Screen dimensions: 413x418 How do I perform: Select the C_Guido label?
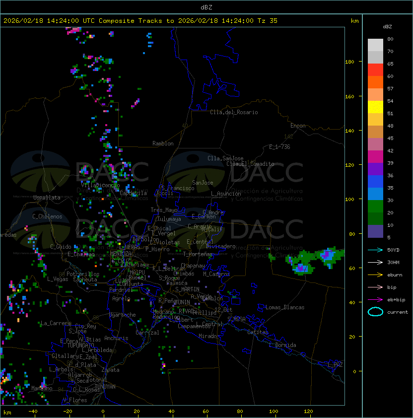[61, 247]
